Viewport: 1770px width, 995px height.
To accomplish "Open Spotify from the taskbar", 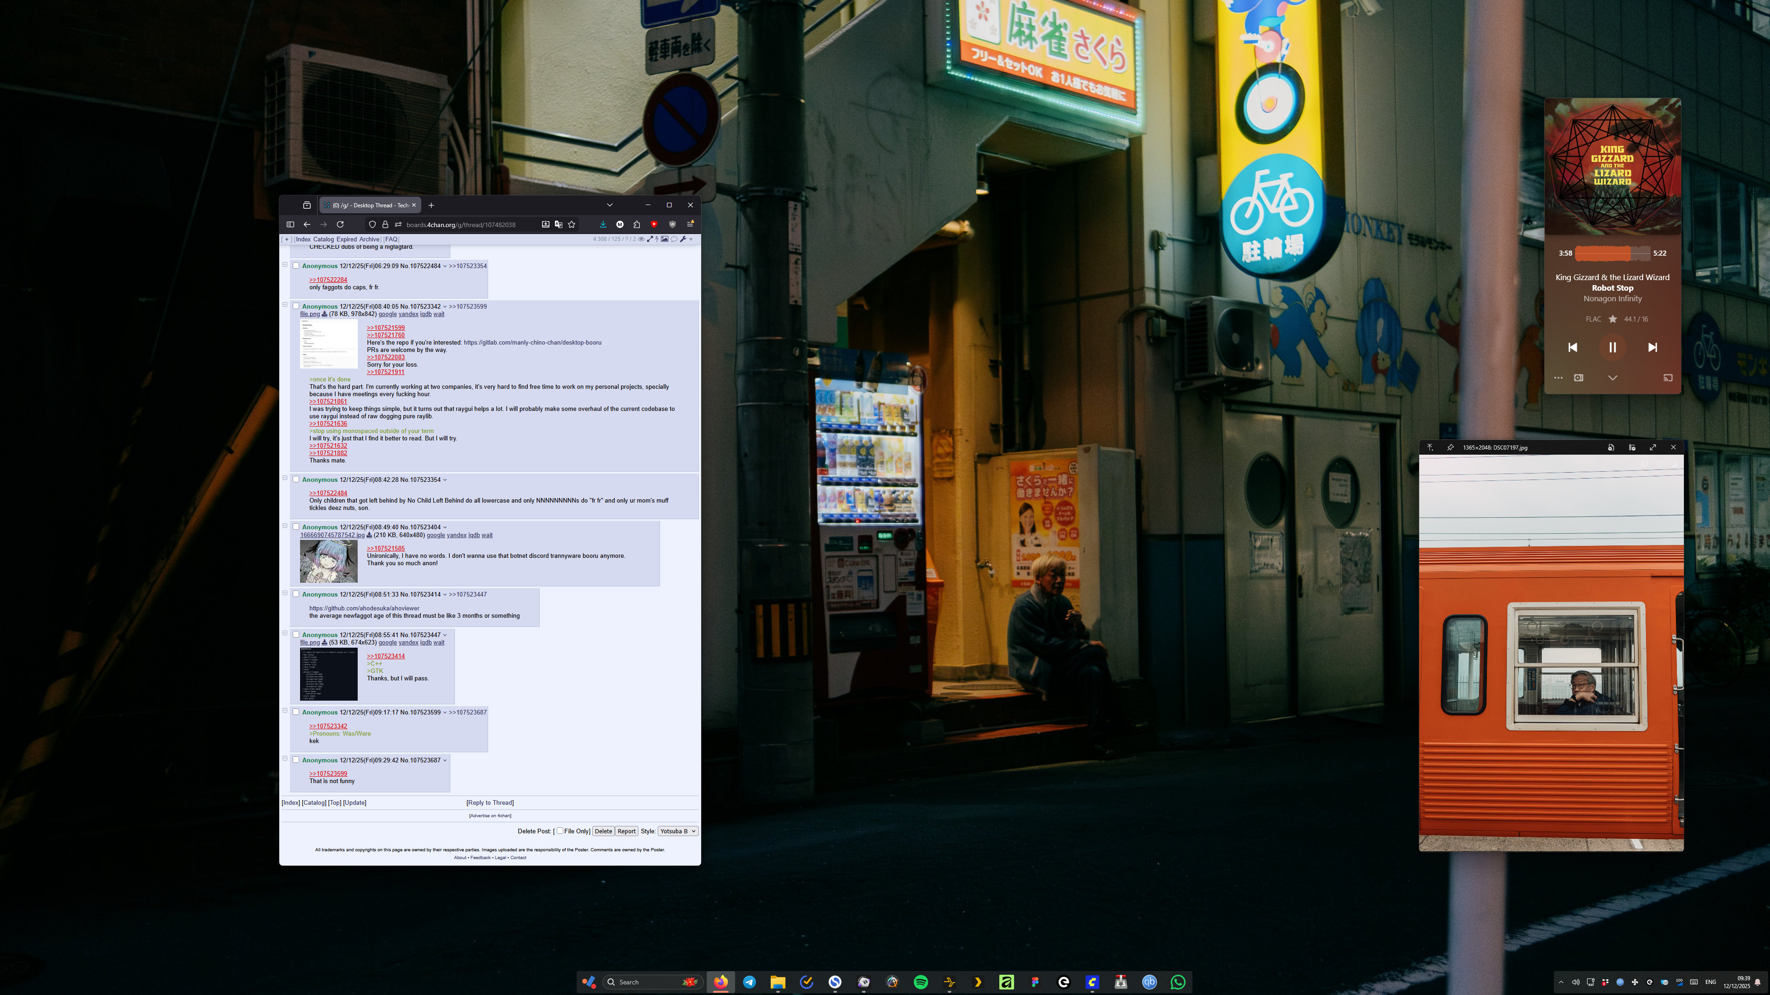I will 921,982.
